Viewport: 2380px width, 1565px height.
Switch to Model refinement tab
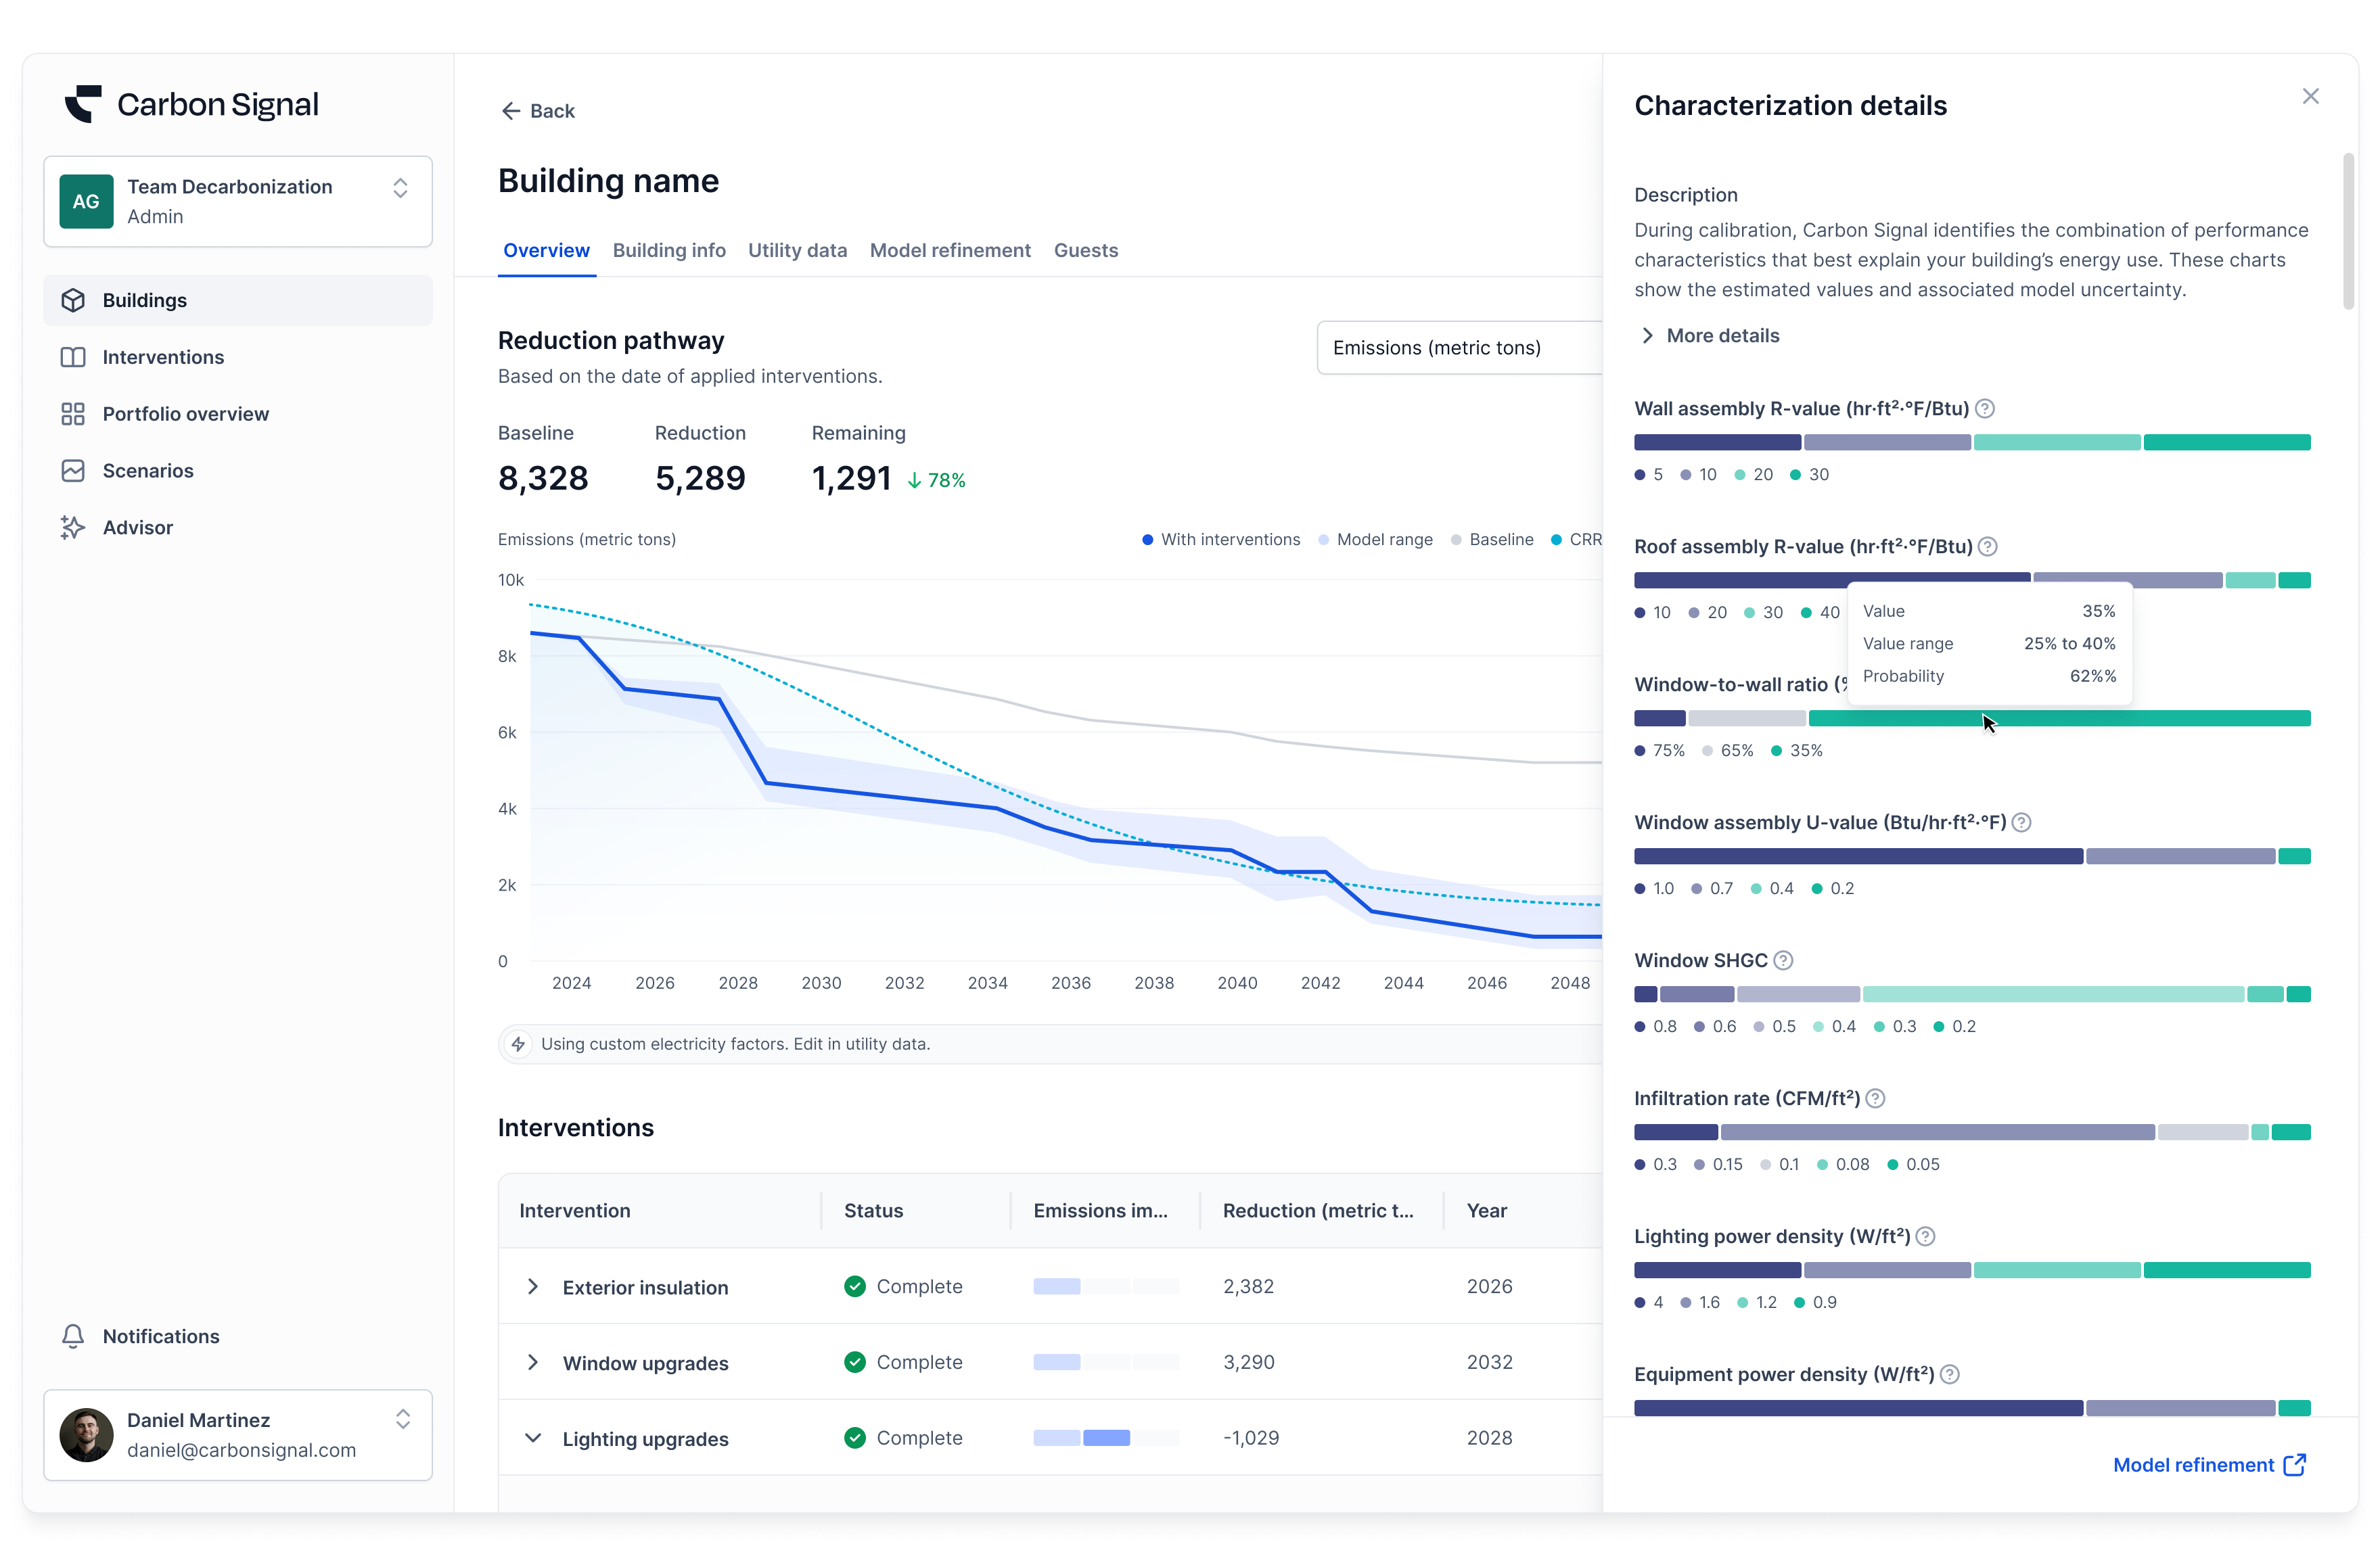tap(949, 251)
